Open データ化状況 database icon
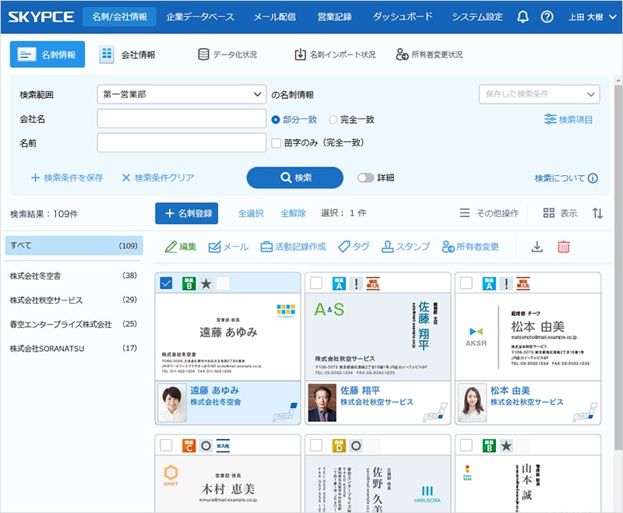 click(203, 54)
